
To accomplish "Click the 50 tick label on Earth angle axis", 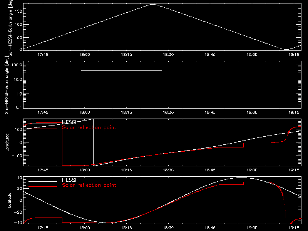I will tap(20, 37).
